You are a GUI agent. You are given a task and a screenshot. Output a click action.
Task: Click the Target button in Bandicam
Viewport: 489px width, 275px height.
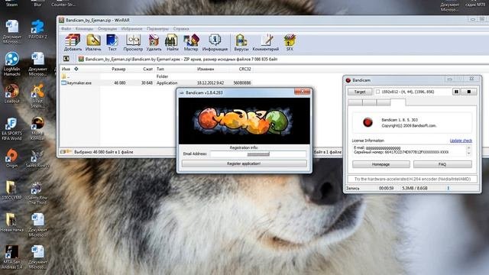click(x=360, y=92)
